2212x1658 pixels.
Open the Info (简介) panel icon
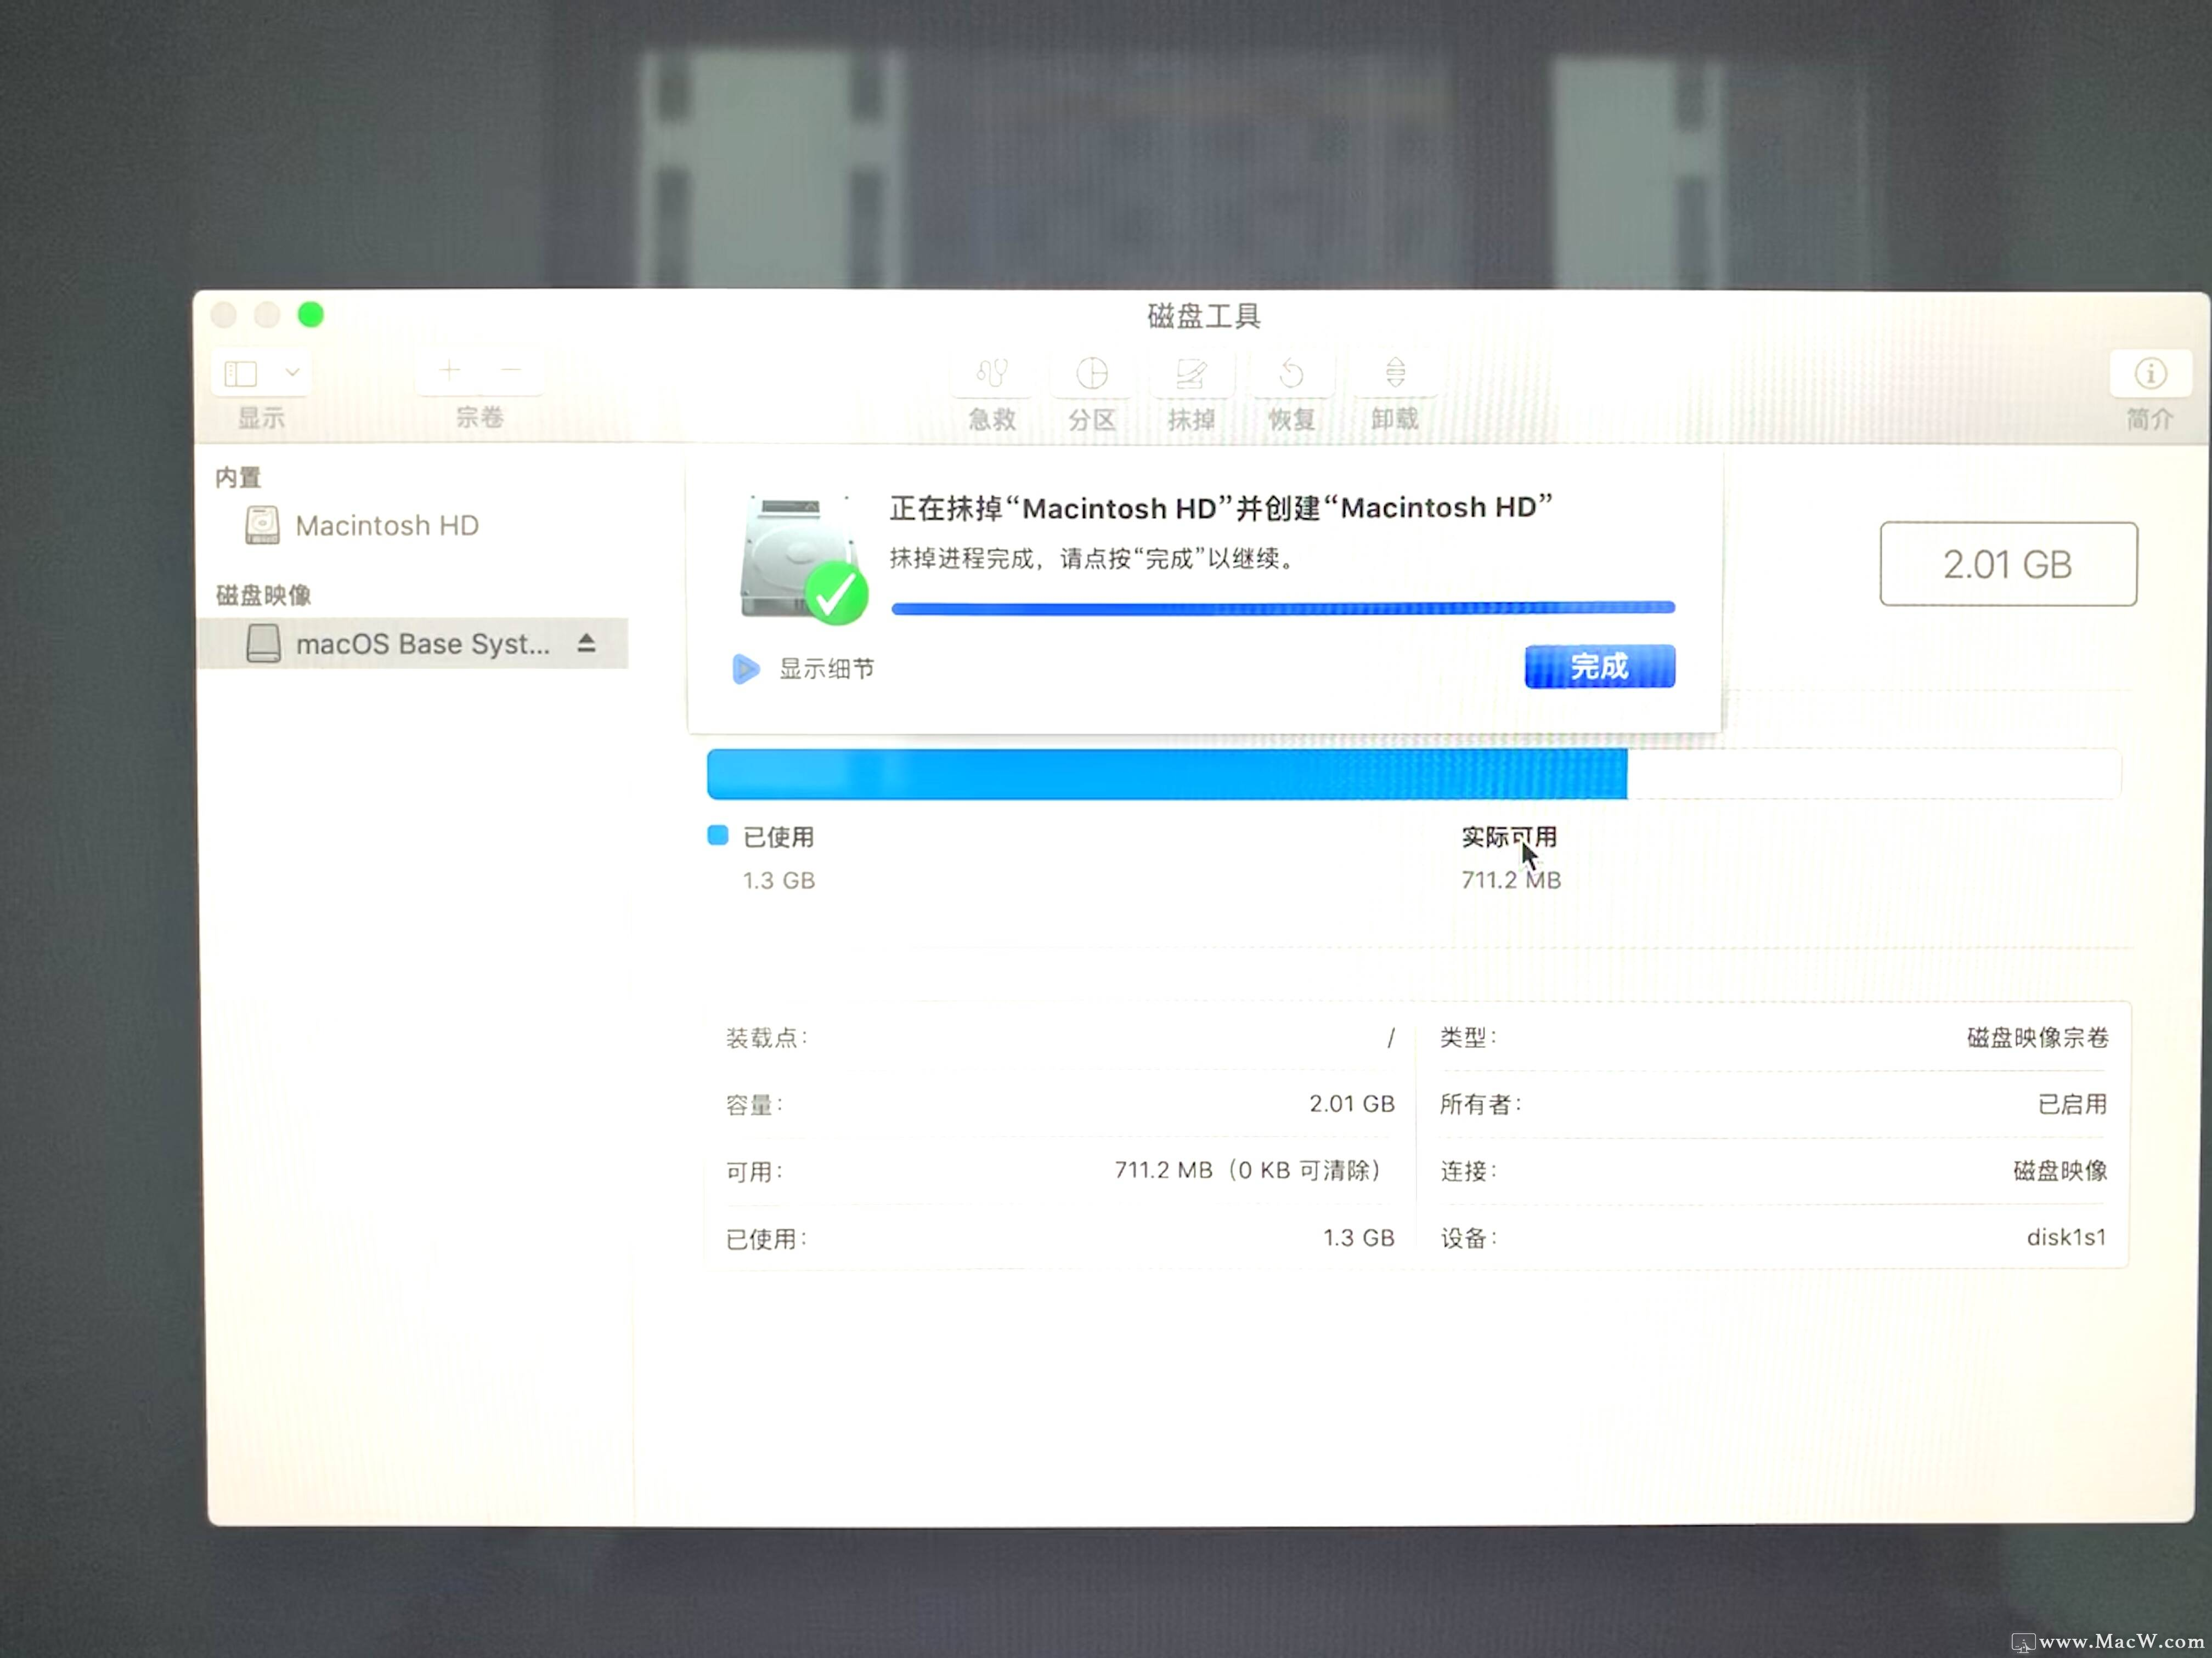2150,374
